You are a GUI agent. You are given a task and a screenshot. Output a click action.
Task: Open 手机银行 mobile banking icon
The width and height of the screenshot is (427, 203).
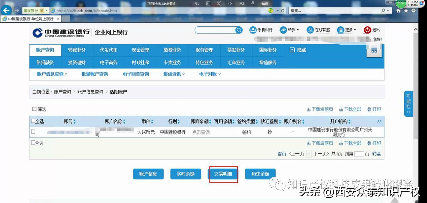tap(253, 30)
